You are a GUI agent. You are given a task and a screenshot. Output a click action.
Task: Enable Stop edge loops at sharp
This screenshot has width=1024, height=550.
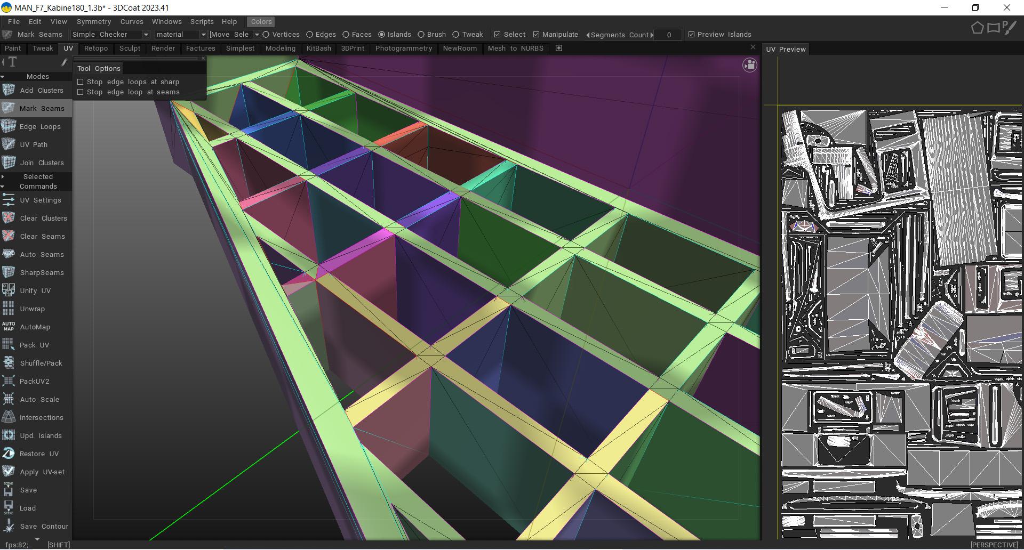tap(81, 82)
